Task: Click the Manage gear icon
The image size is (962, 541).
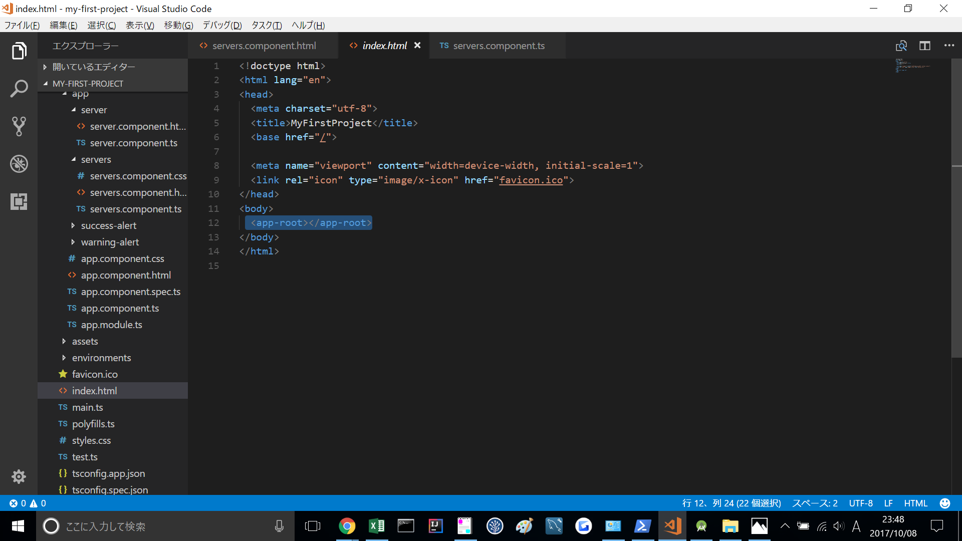Action: [x=19, y=476]
